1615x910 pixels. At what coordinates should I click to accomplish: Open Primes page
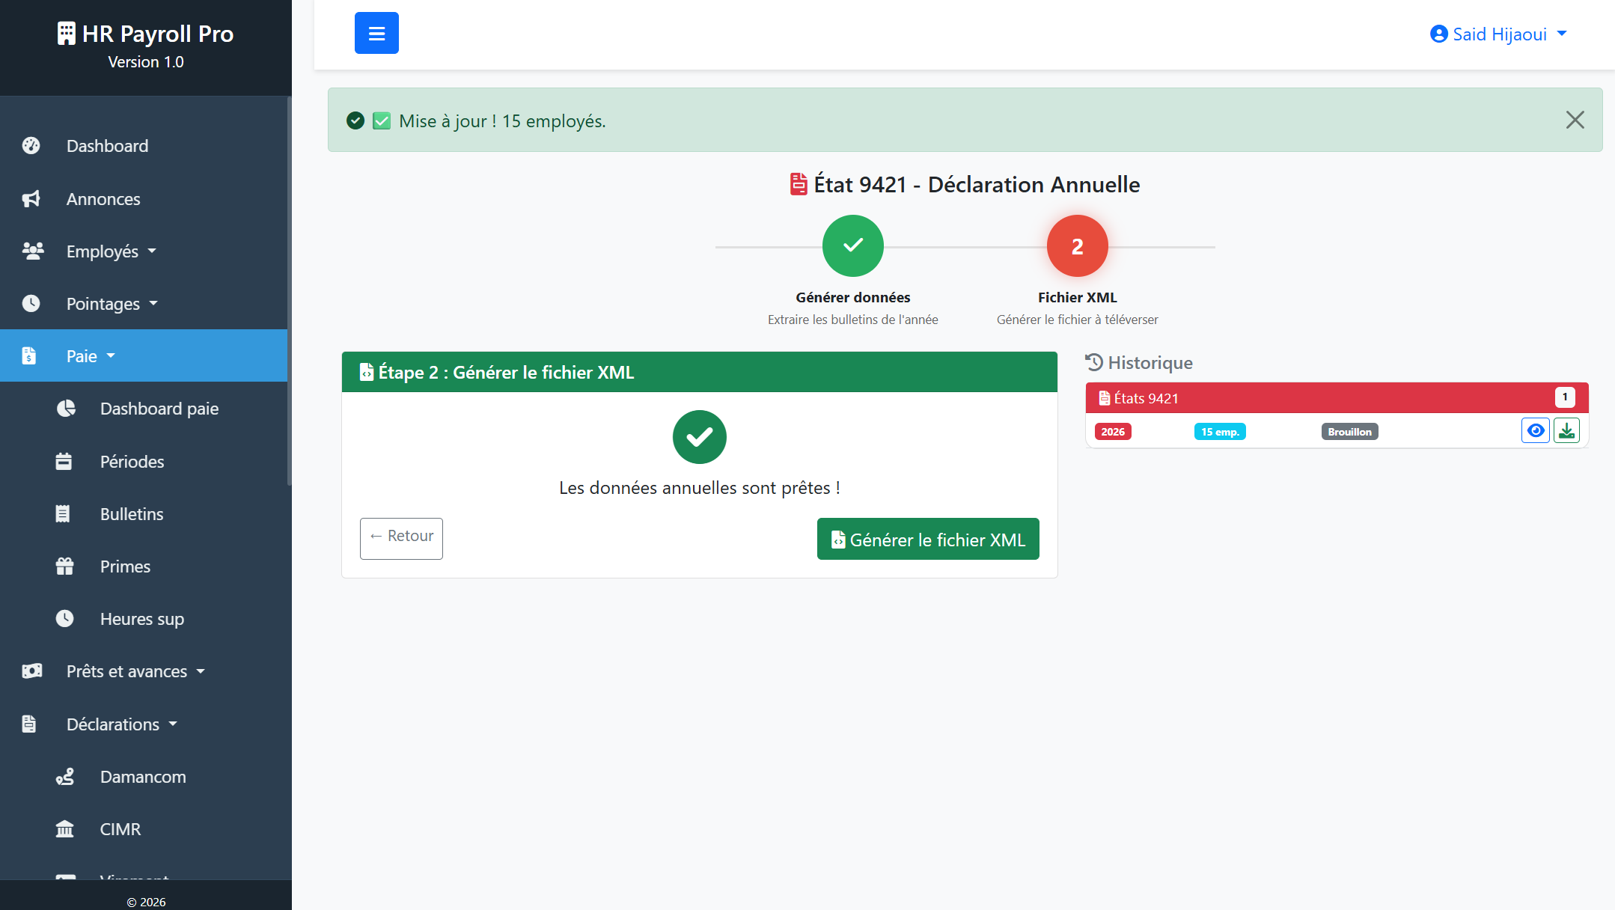125,567
